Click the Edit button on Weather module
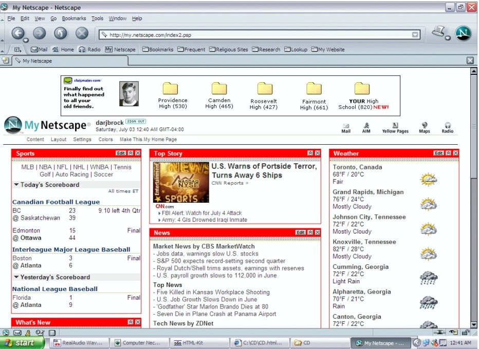 pos(439,153)
